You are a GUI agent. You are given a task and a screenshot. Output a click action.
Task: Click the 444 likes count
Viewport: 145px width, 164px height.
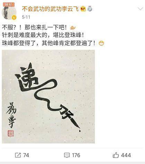(x=126, y=155)
